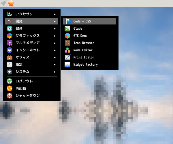Click the orange star icon in panel
Screen dimensions: 173x144
click(11, 3)
